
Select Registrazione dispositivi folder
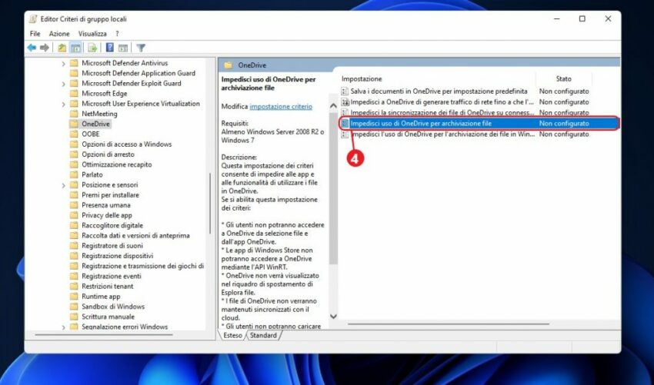tap(118, 256)
